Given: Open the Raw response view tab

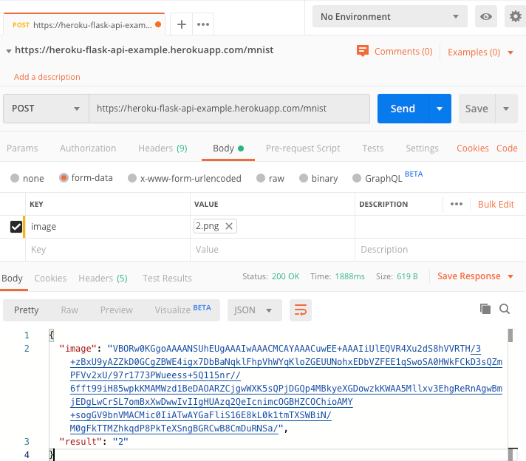Looking at the screenshot, I should (69, 310).
